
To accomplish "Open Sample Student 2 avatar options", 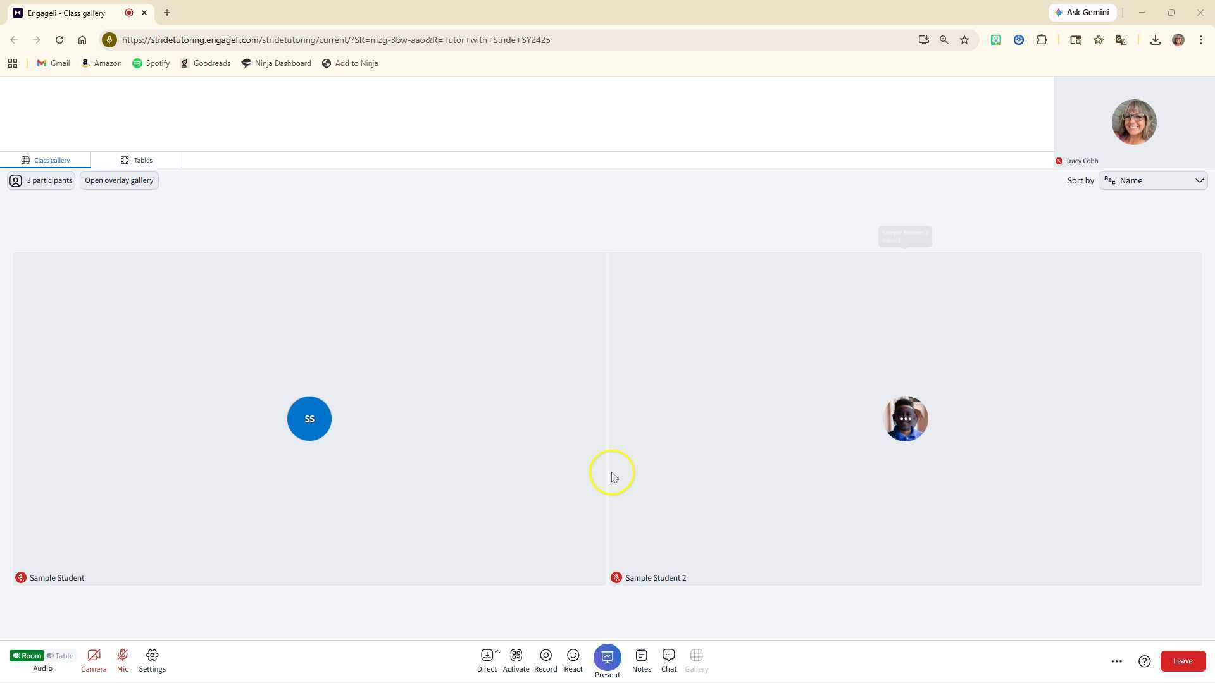I will (906, 419).
